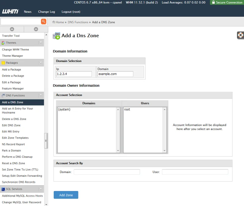Open Setup/Edit Domain Forwarding
Viewport: 244px width, 206px height.
coord(22,176)
